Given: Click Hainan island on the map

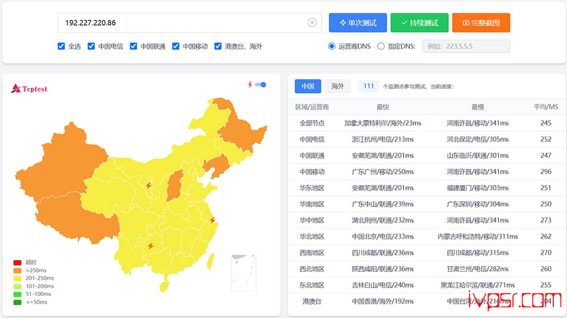Looking at the screenshot, I should [x=164, y=286].
